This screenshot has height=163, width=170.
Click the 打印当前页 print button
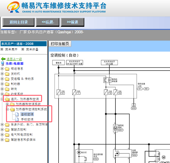[60, 44]
